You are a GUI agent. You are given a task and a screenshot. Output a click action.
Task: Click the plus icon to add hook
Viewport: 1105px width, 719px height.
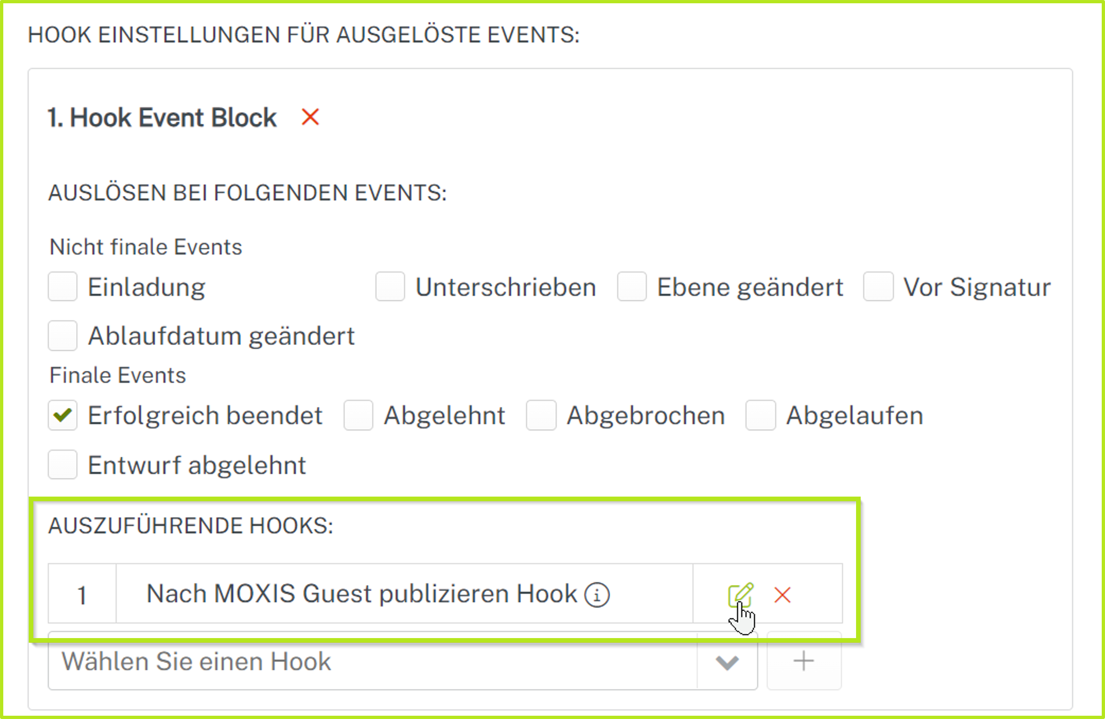coord(804,661)
